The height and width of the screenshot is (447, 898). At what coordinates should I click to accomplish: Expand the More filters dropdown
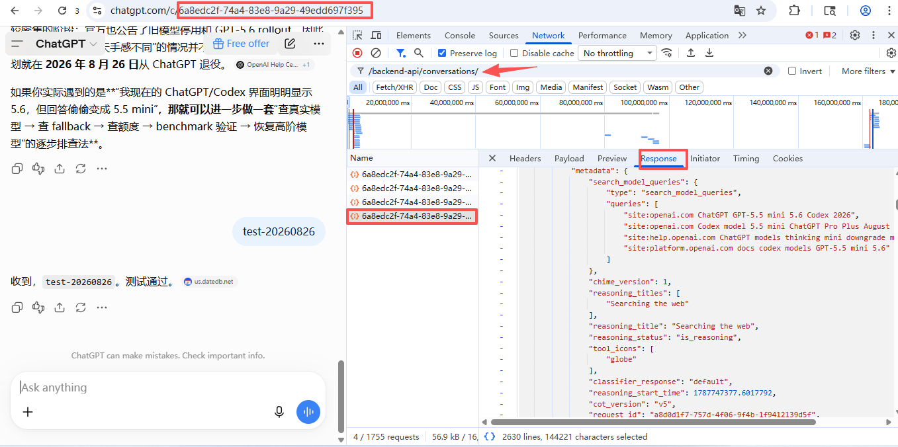pyautogui.click(x=868, y=71)
